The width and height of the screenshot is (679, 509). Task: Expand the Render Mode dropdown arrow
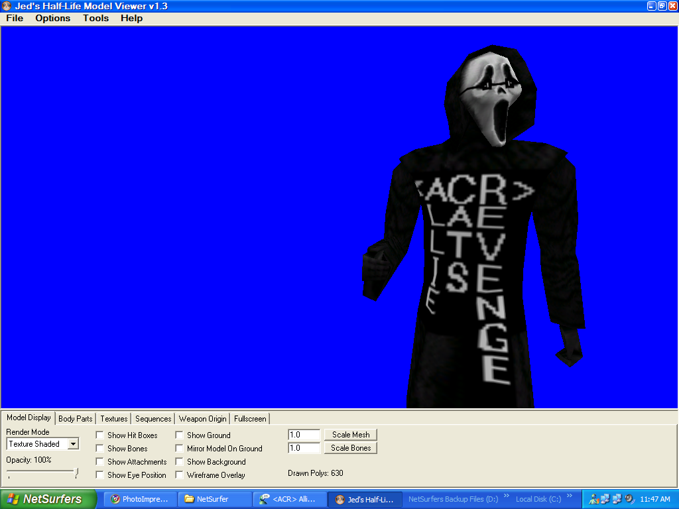(x=73, y=444)
